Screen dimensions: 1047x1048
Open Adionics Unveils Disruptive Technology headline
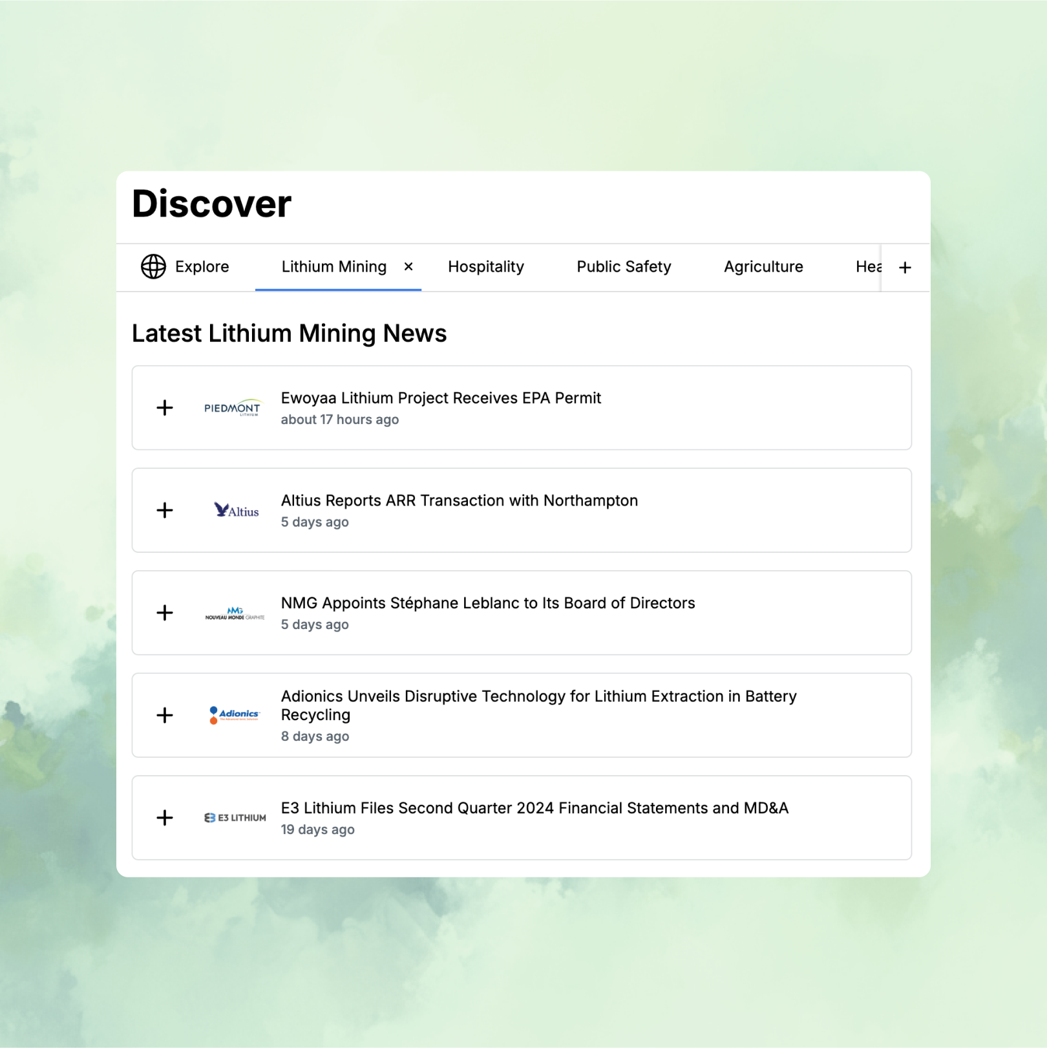(x=538, y=705)
